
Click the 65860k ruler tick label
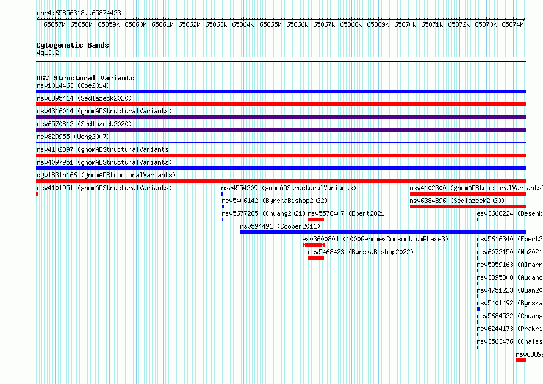point(135,24)
